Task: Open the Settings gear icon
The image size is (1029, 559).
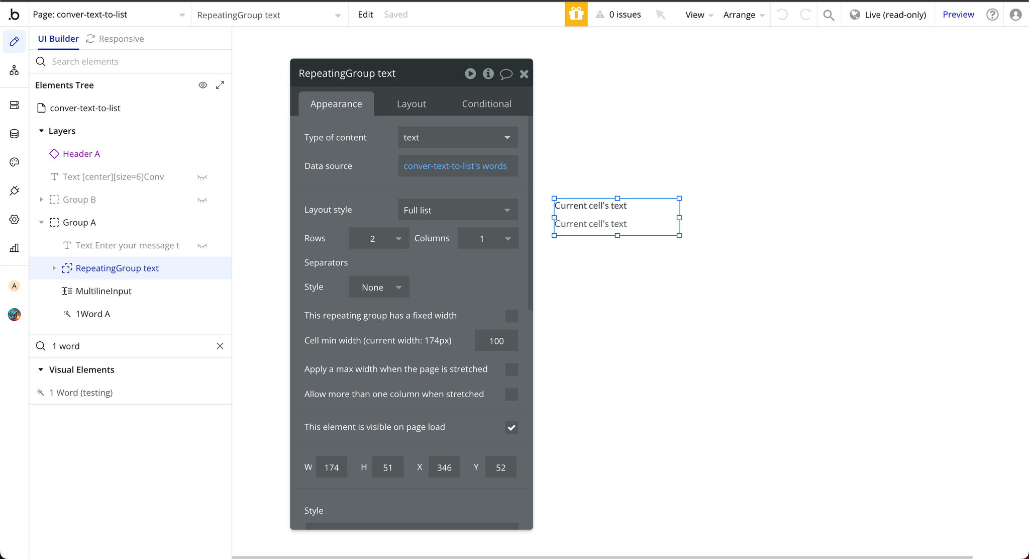Action: 15,219
